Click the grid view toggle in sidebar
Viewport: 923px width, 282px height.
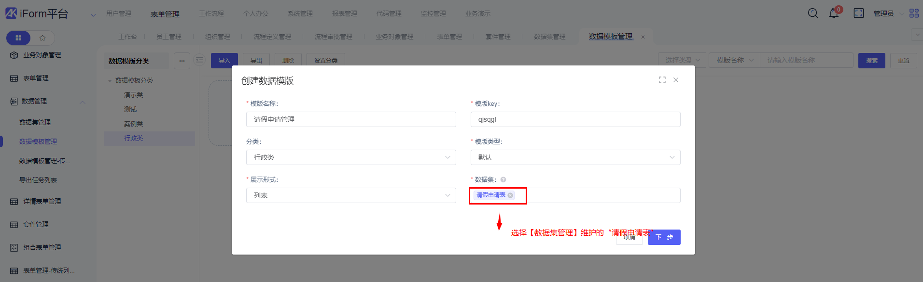click(x=18, y=38)
